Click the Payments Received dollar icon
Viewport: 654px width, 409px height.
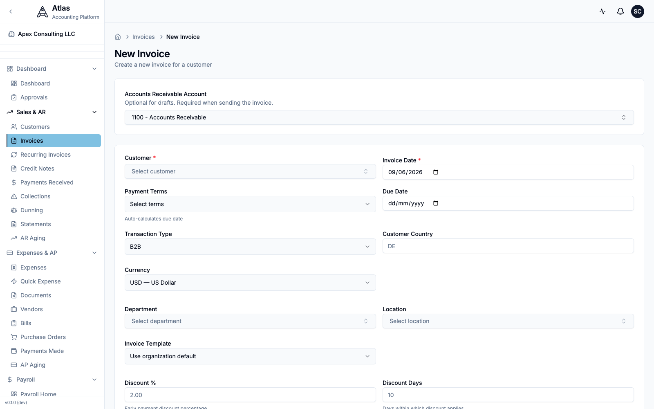(x=14, y=182)
